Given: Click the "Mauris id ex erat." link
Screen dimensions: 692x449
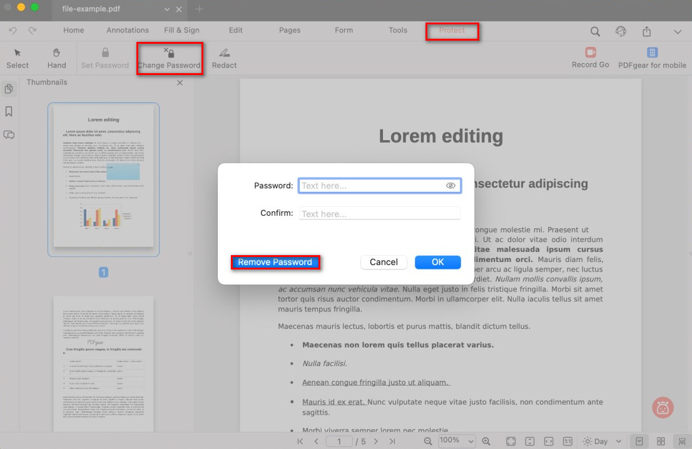Looking at the screenshot, I should pyautogui.click(x=334, y=402).
